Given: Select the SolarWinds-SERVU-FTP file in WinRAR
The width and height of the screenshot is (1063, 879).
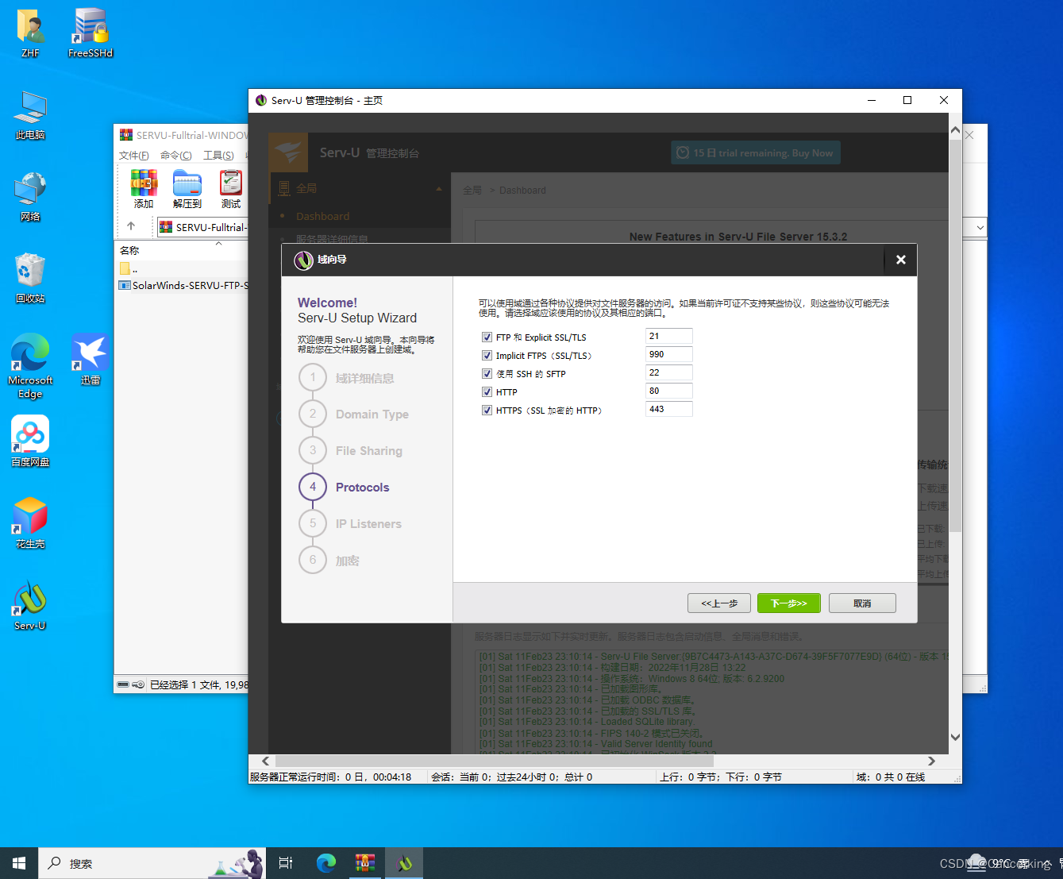Looking at the screenshot, I should [183, 285].
